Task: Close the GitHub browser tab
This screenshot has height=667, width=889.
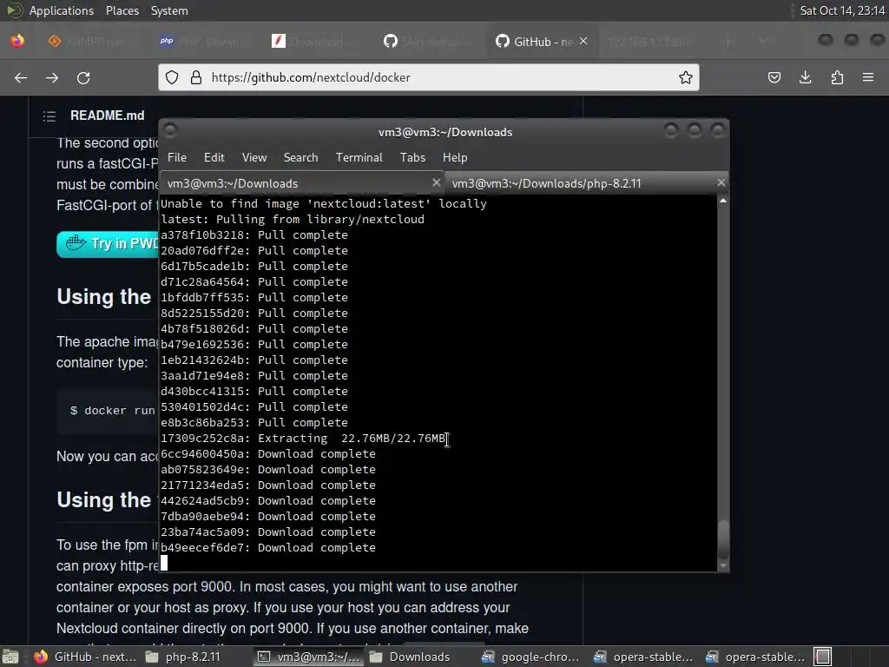Action: [583, 41]
